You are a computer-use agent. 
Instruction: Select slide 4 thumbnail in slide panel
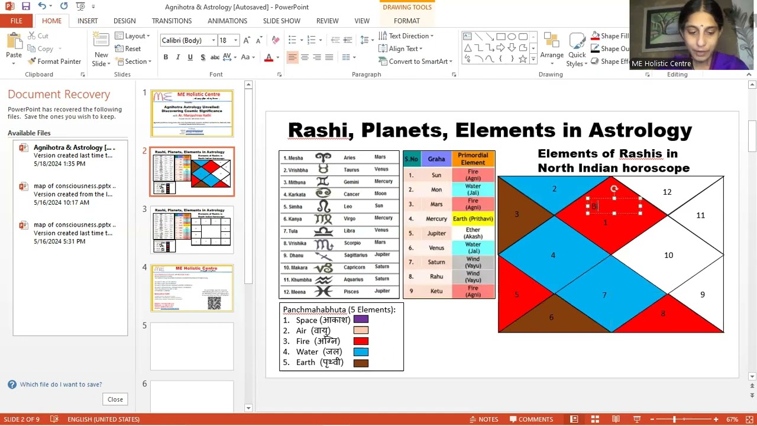(x=192, y=288)
